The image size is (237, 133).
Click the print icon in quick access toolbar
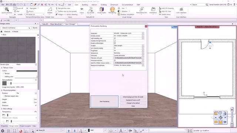point(14,5)
